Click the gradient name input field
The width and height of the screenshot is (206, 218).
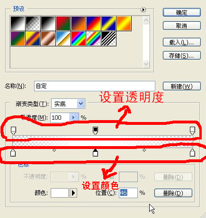[x=95, y=86]
